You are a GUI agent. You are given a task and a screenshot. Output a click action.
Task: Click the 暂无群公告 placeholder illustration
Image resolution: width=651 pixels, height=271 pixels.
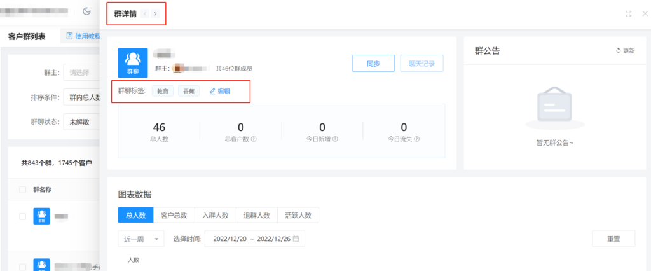point(554,109)
